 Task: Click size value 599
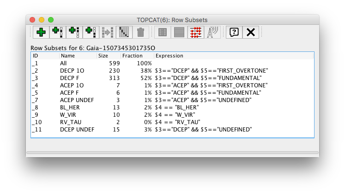tap(115, 63)
